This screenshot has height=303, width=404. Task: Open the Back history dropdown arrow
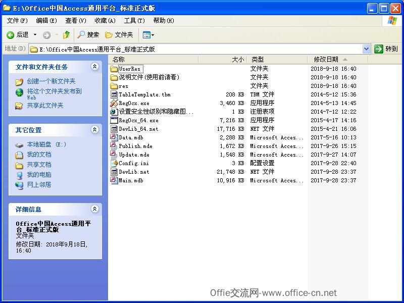click(x=35, y=35)
